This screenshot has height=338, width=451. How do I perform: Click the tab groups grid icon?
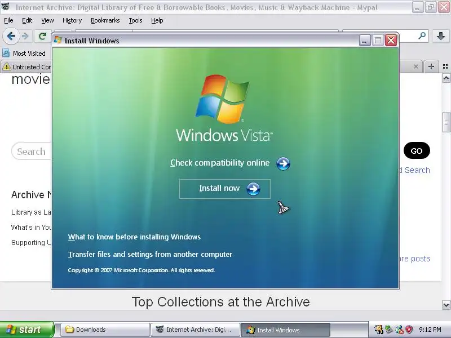tap(445, 66)
